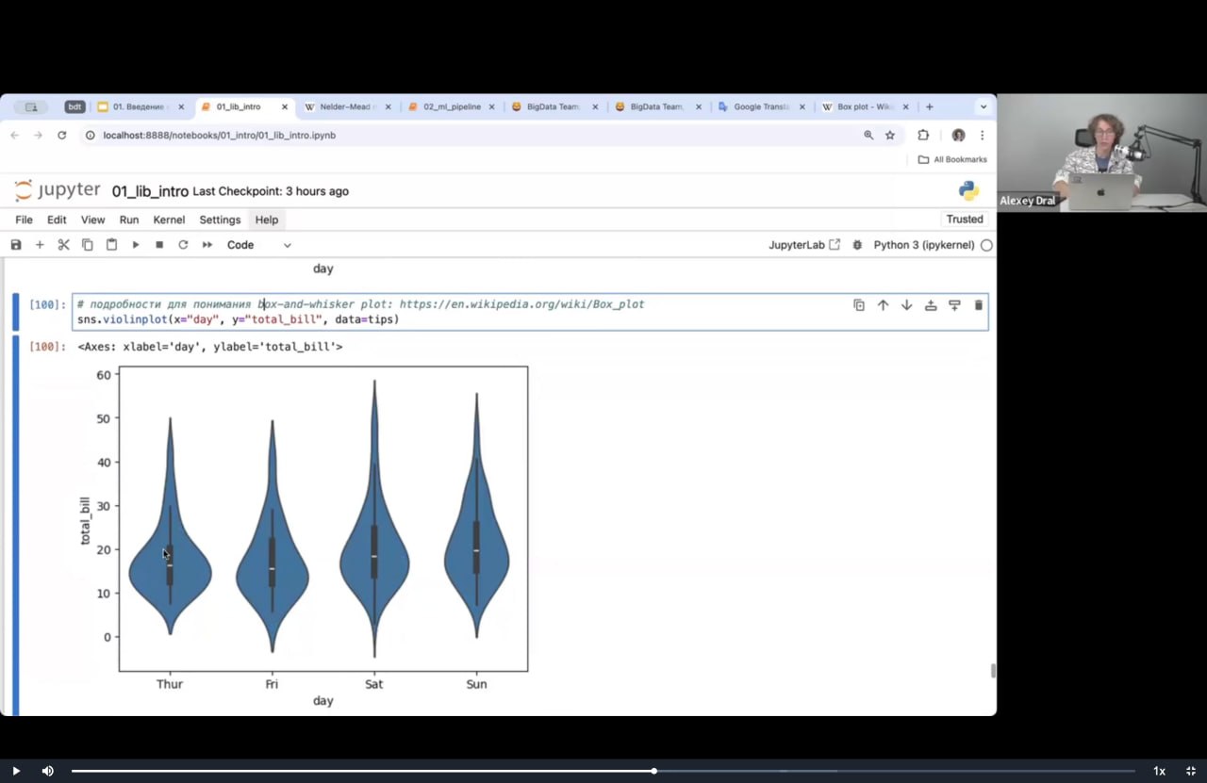
Task: Duplicate the cell with the copy icon
Action: [859, 305]
